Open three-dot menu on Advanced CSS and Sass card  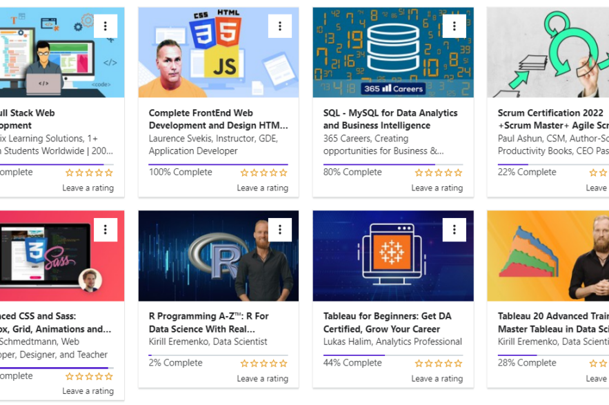click(x=106, y=230)
